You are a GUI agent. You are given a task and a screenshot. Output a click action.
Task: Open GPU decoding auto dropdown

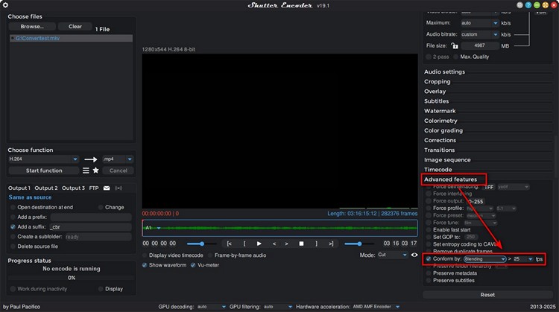(x=212, y=307)
